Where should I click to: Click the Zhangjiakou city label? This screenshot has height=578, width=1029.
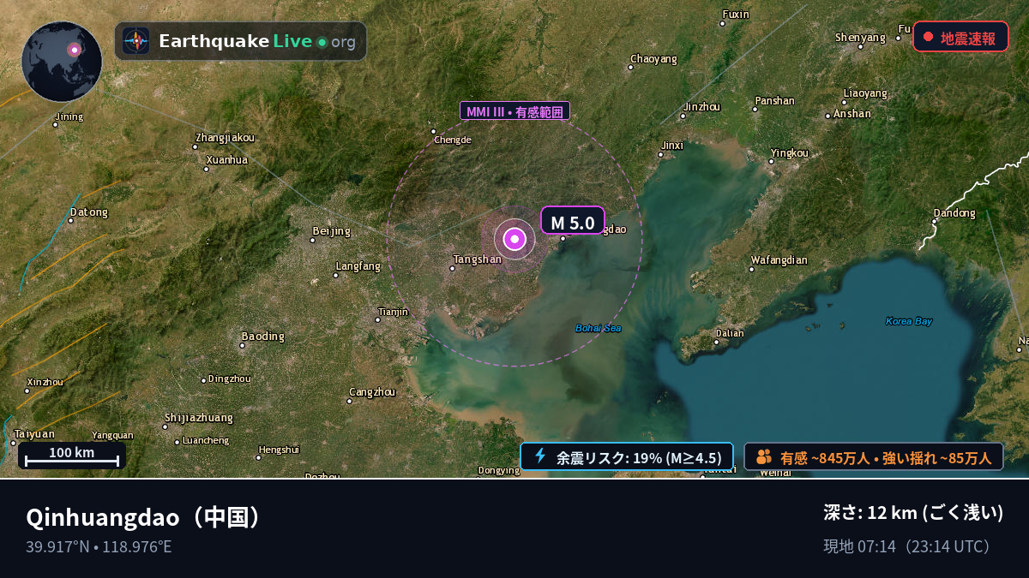225,137
